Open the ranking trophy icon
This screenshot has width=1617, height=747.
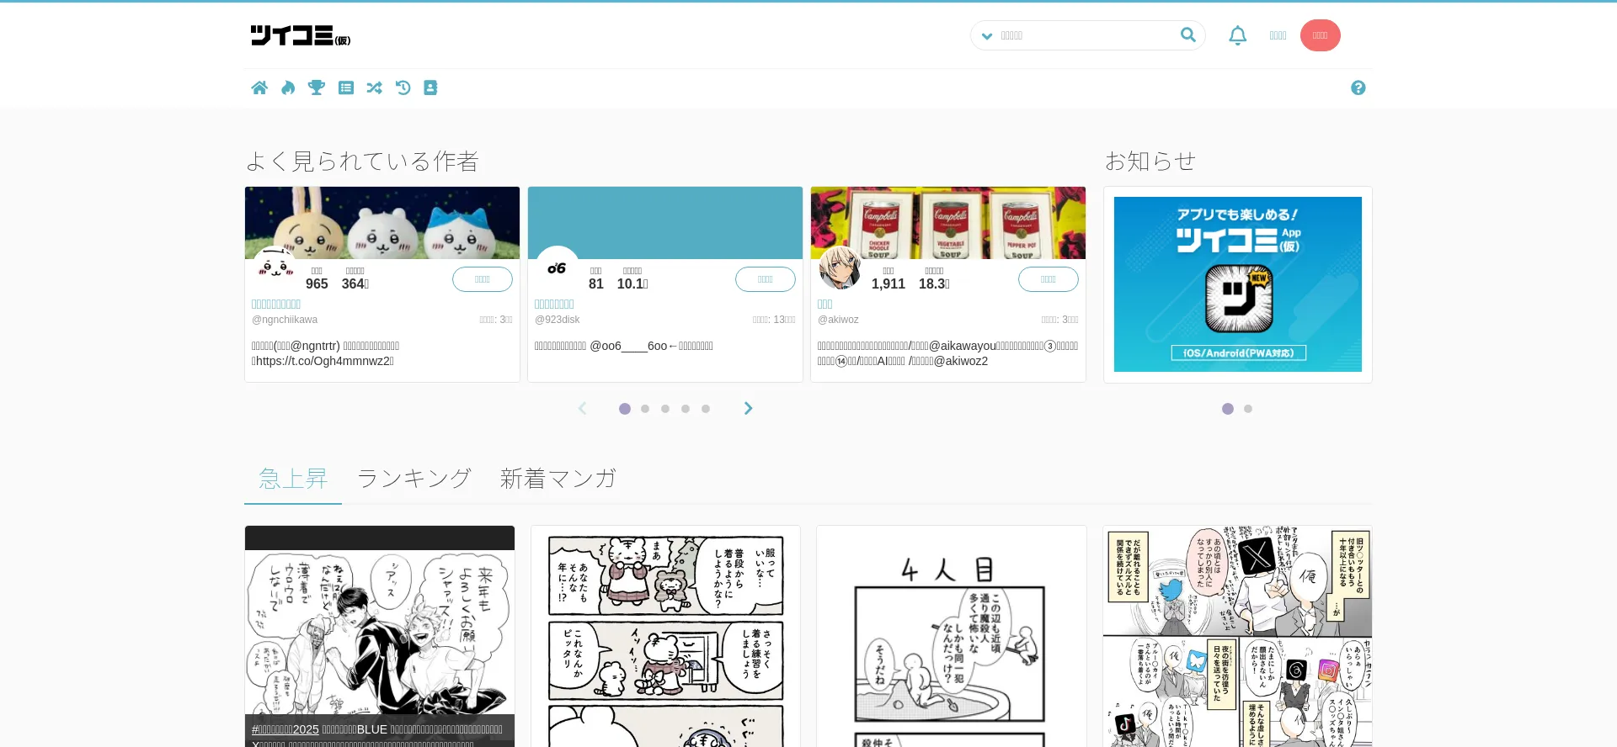[x=317, y=87]
